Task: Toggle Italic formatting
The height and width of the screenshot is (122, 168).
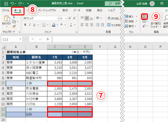Action: (x=30, y=25)
